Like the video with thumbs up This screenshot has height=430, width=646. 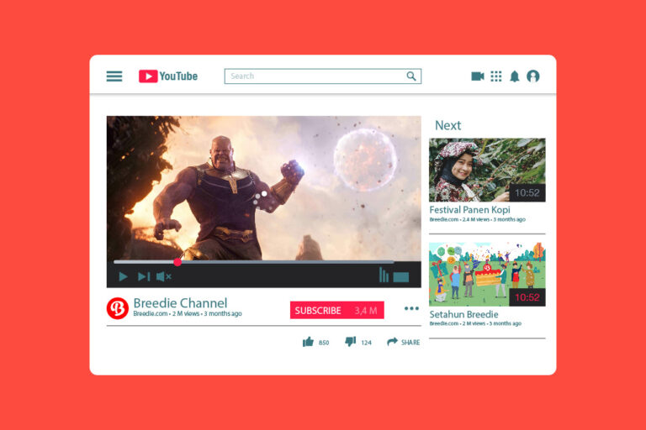pos(308,342)
